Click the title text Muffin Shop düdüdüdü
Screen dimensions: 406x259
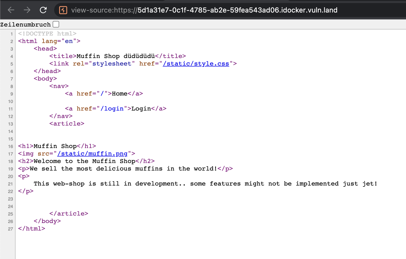click(116, 56)
